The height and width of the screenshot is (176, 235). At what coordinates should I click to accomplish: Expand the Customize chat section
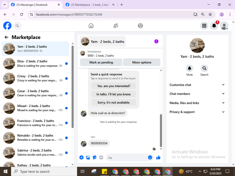[x=197, y=85]
